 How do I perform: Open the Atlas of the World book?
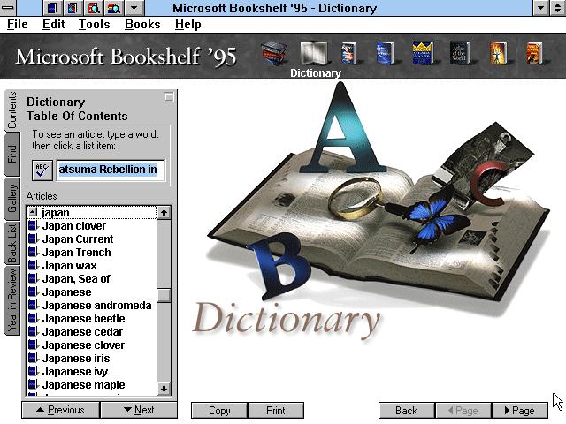tap(460, 53)
